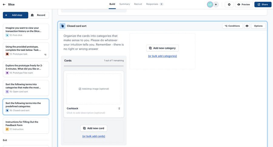This screenshot has width=273, height=147.
Task: Switch to the Build tab
Action: (112, 4)
